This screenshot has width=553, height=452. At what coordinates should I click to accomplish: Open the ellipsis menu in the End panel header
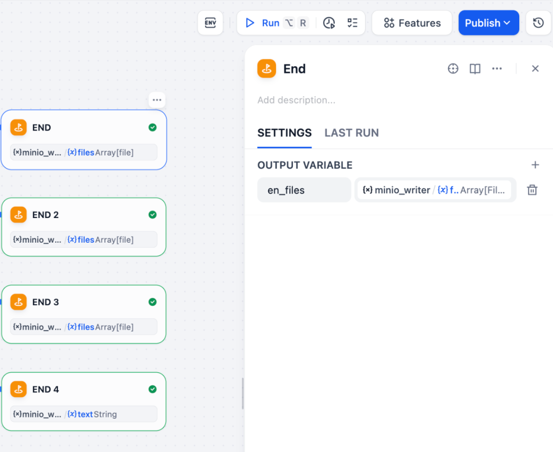[497, 68]
